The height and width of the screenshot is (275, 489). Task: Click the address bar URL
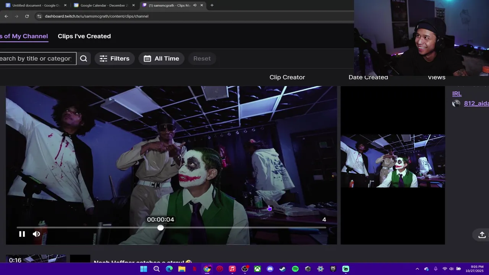point(96,16)
